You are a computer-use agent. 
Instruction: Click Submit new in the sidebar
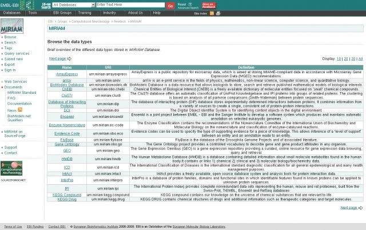pos(14,59)
